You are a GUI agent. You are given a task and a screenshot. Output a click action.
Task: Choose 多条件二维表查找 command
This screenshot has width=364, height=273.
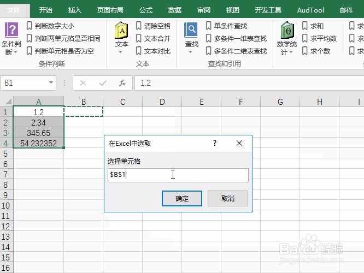click(236, 51)
